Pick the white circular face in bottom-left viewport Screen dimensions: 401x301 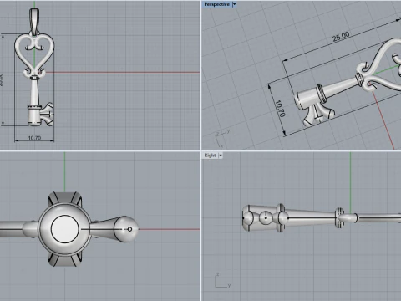coord(65,229)
